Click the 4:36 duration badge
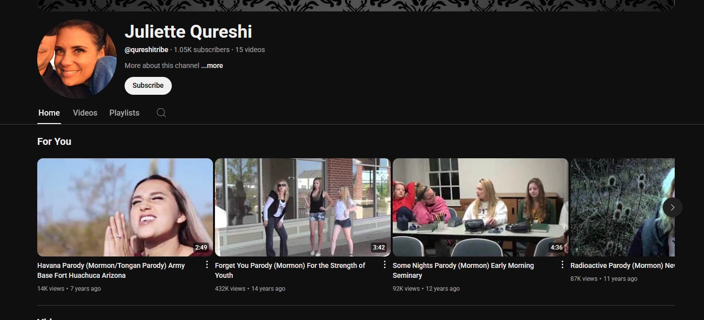The width and height of the screenshot is (704, 320). pyautogui.click(x=557, y=247)
